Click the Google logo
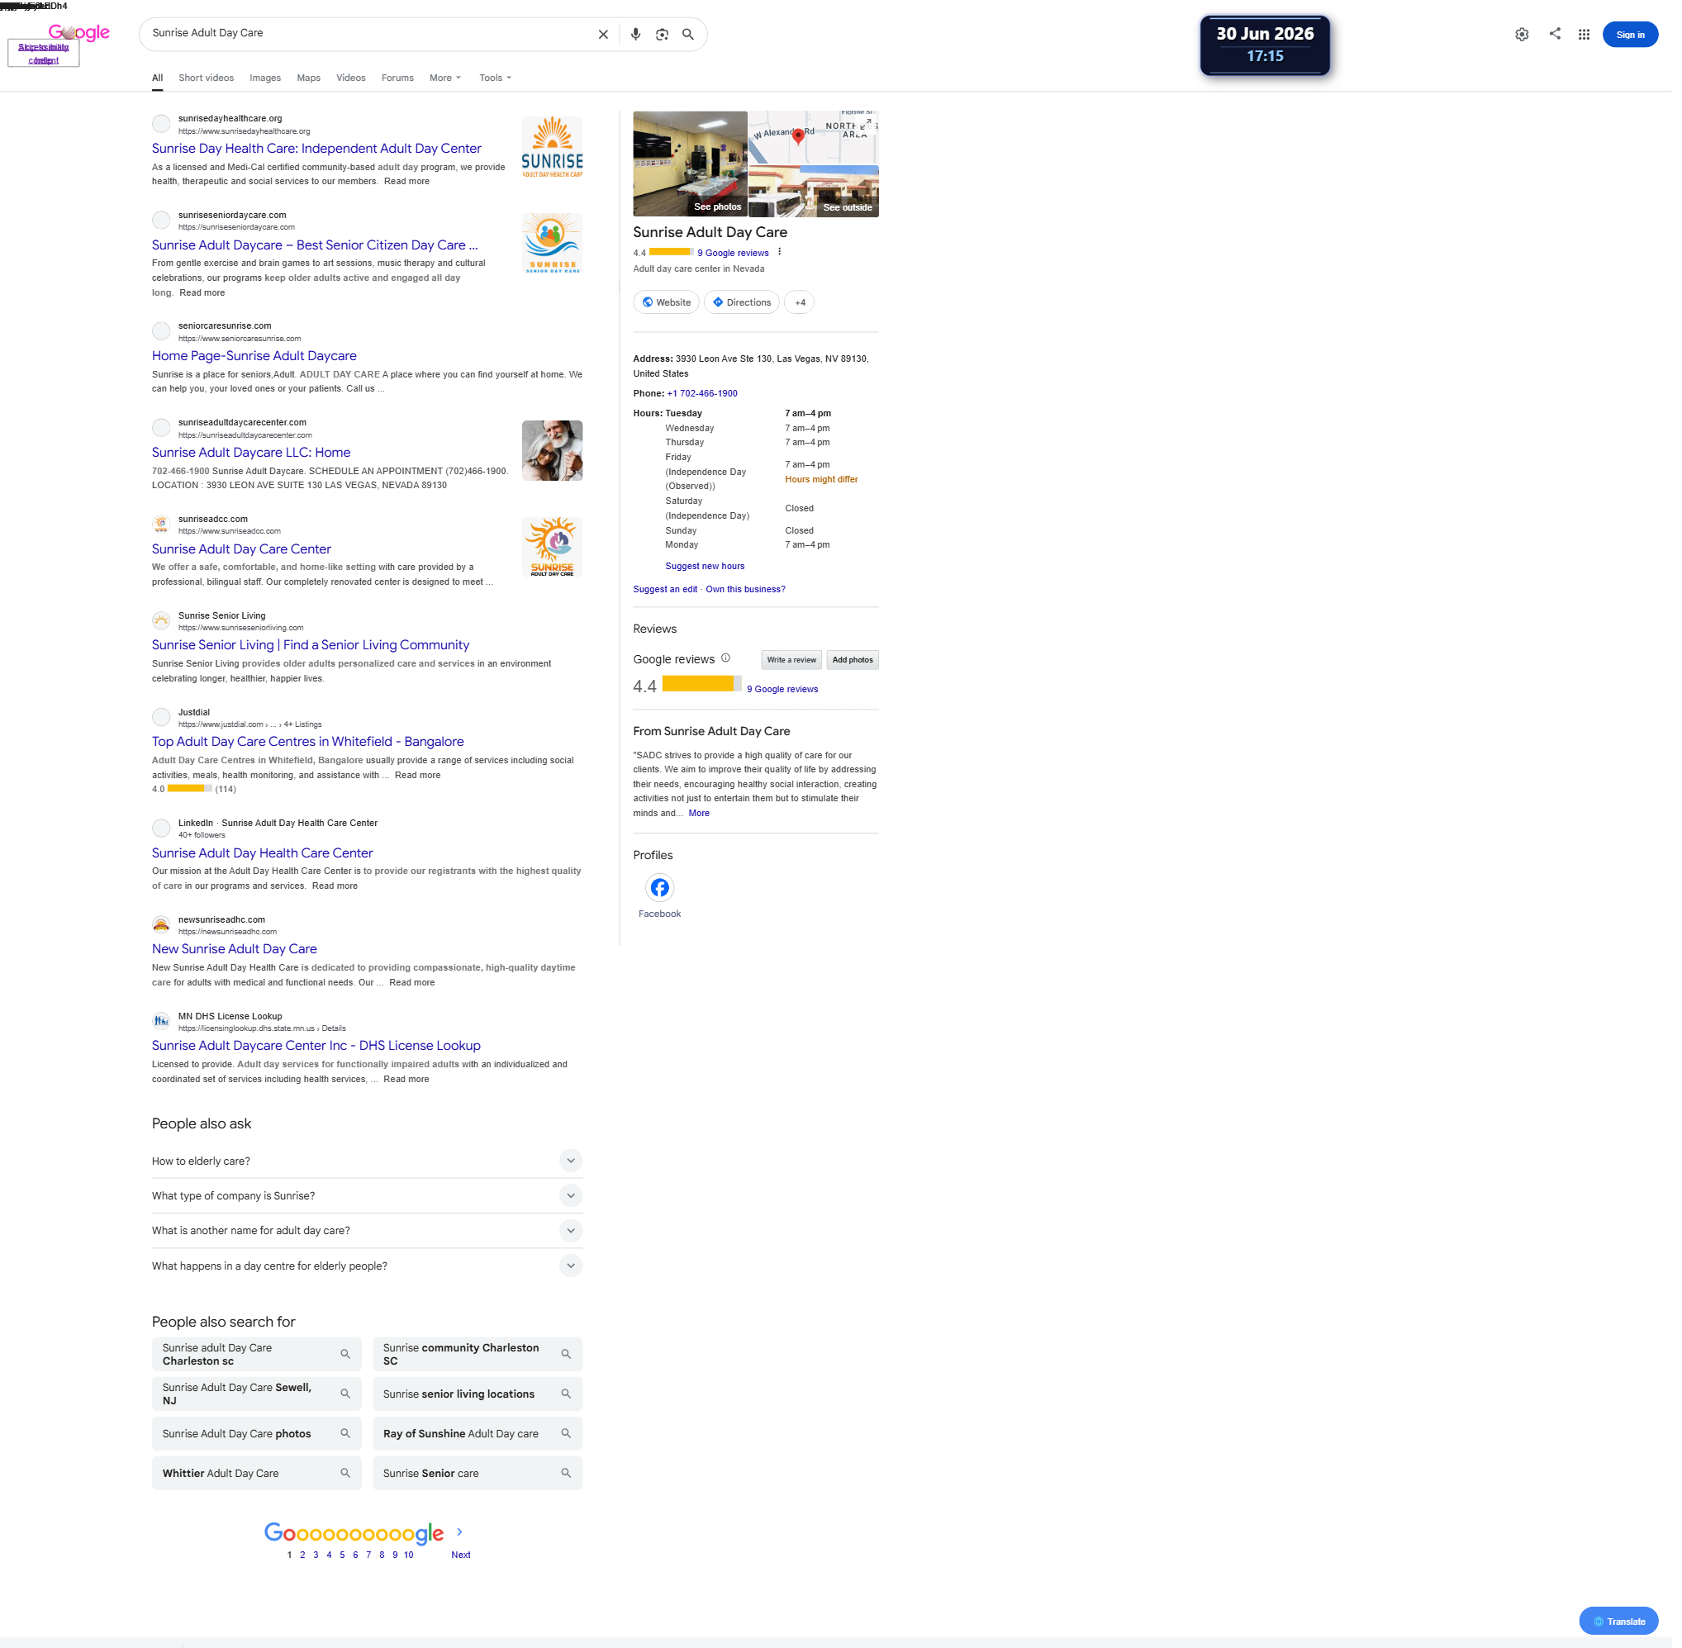Image resolution: width=1682 pixels, height=1648 pixels. (x=78, y=33)
